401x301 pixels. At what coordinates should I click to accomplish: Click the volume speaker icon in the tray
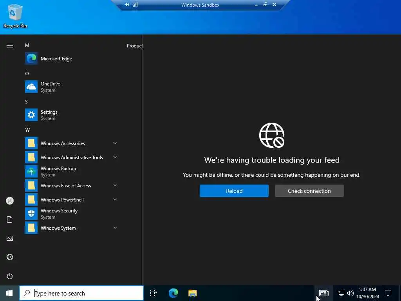350,293
